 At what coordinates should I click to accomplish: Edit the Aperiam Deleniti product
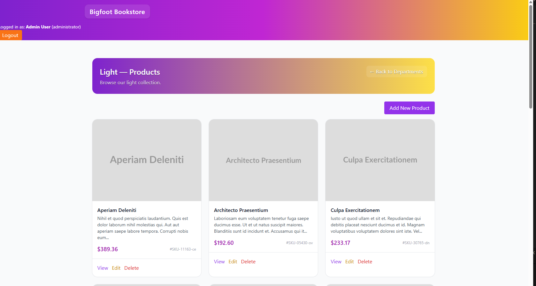point(116,268)
